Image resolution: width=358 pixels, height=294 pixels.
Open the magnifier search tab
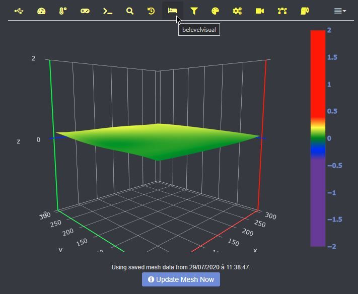[x=130, y=11]
